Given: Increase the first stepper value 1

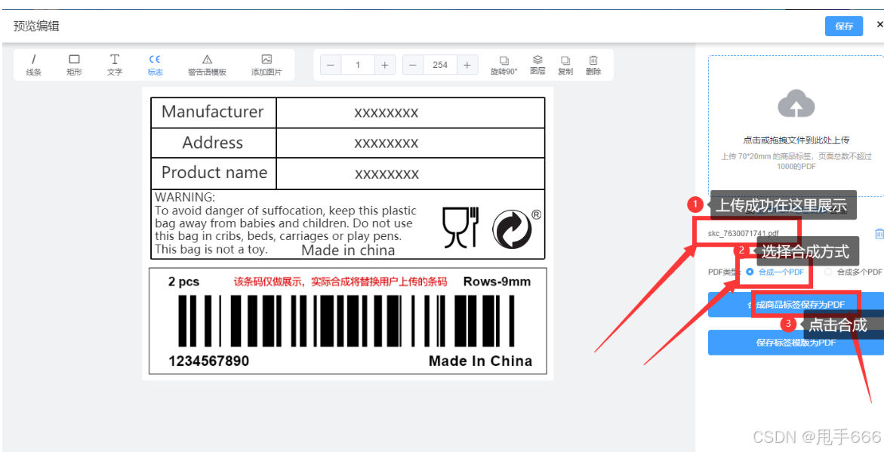Looking at the screenshot, I should [x=385, y=65].
